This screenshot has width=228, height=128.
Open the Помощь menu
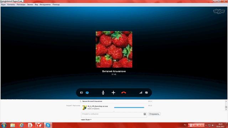tap(56, 5)
